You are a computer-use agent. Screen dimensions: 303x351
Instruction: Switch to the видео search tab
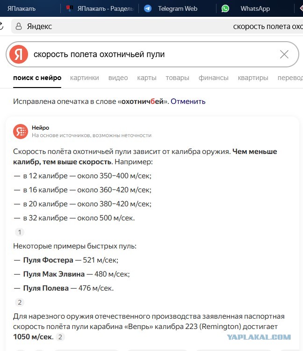coord(118,78)
